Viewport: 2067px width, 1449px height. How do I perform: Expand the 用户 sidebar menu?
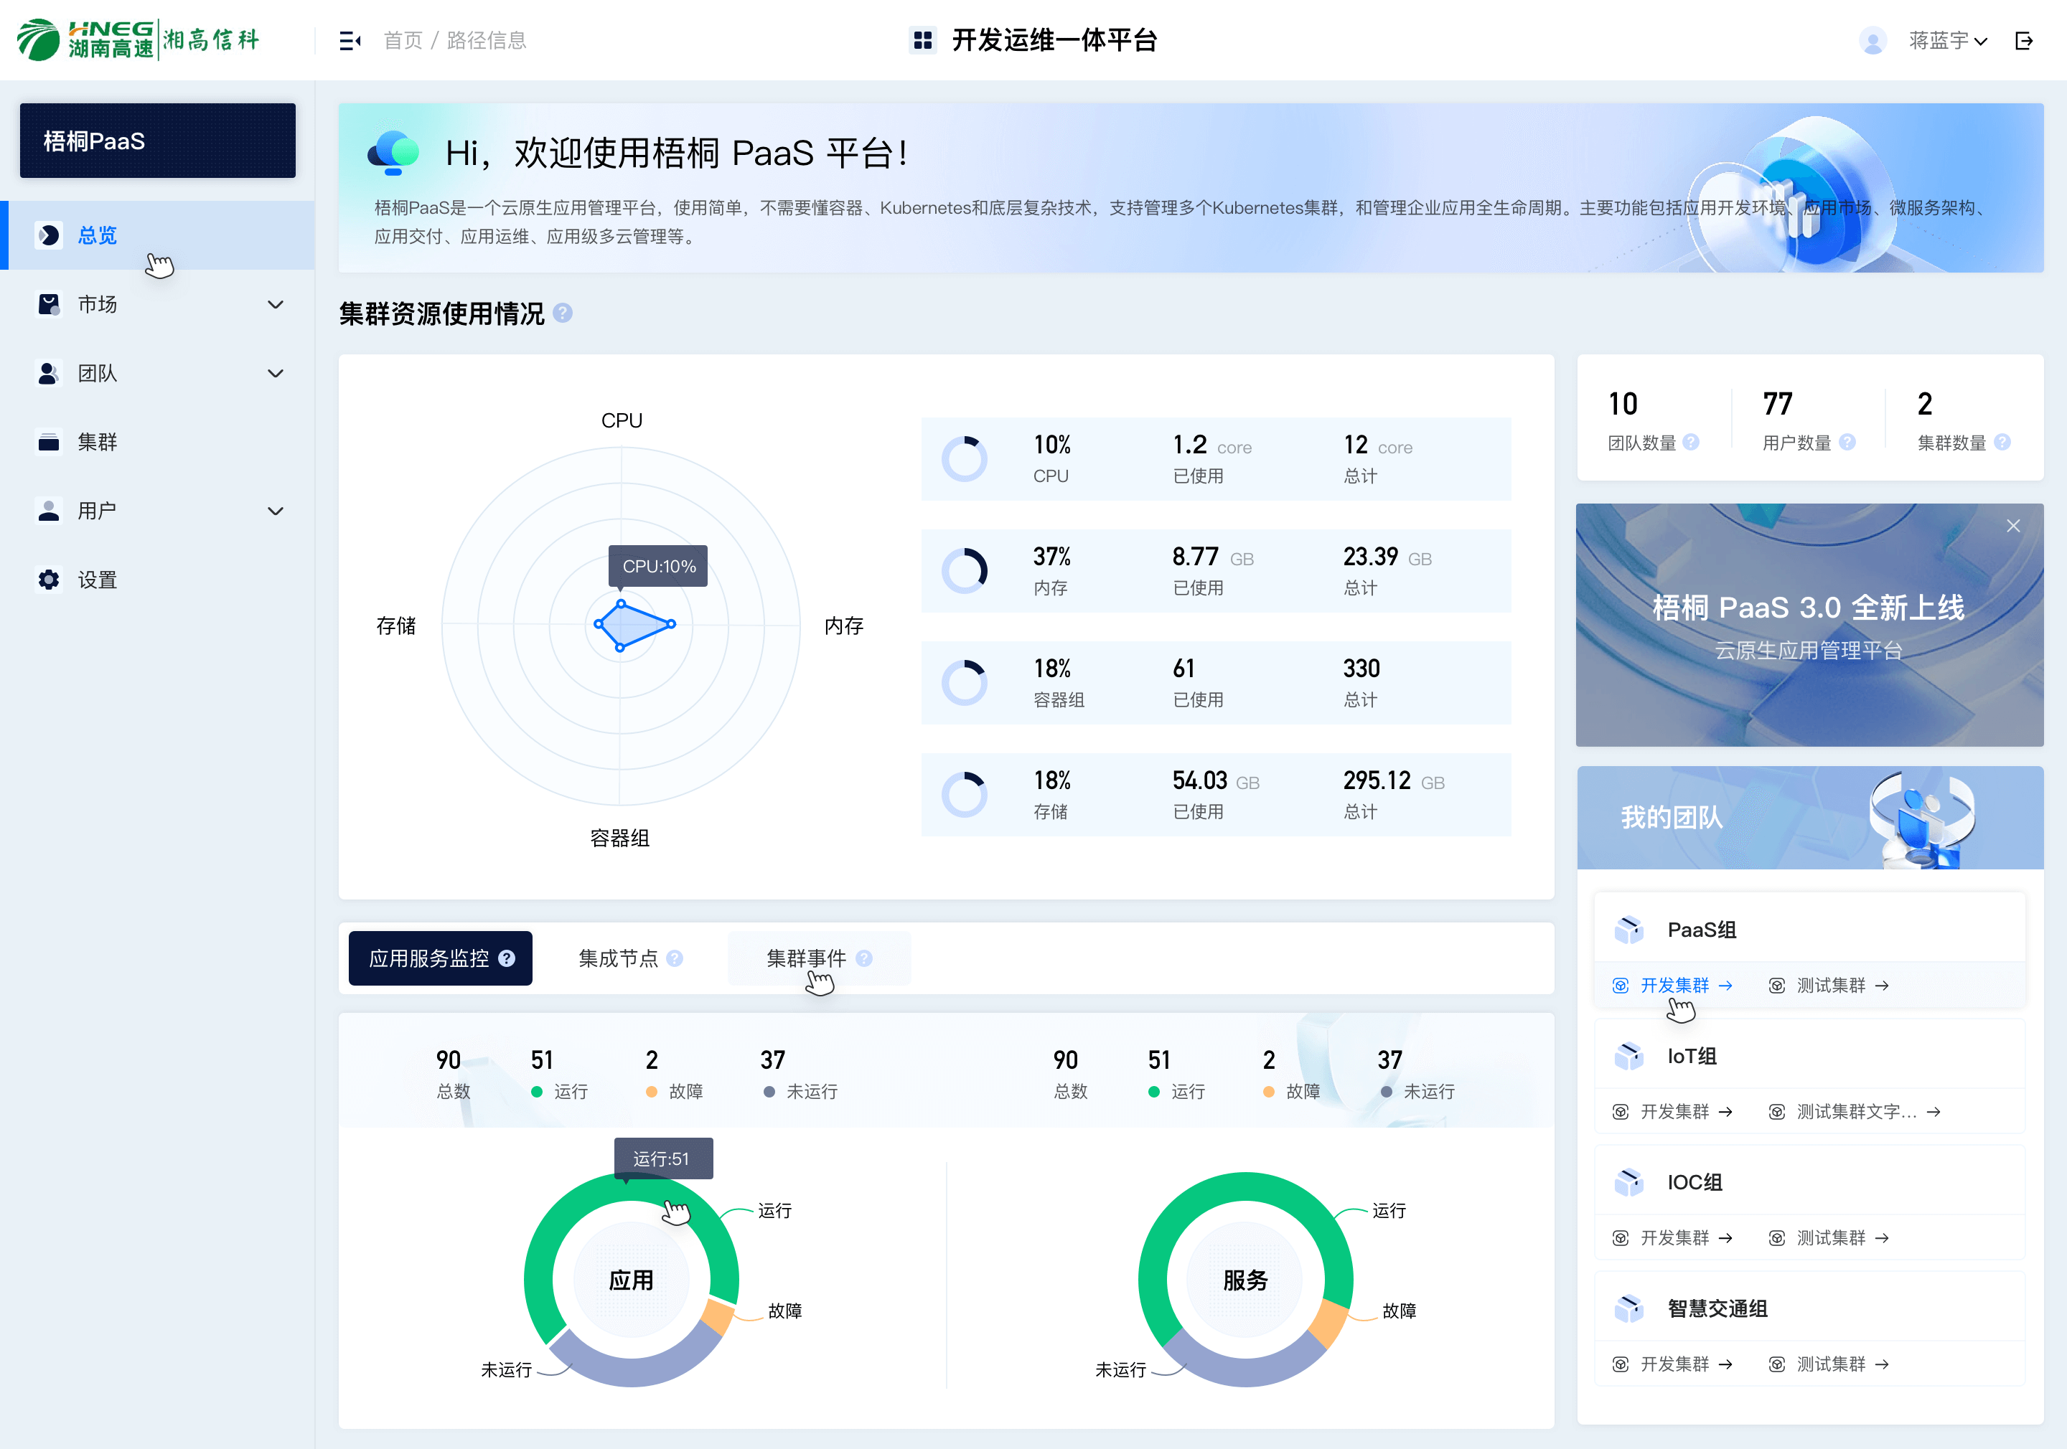click(276, 511)
